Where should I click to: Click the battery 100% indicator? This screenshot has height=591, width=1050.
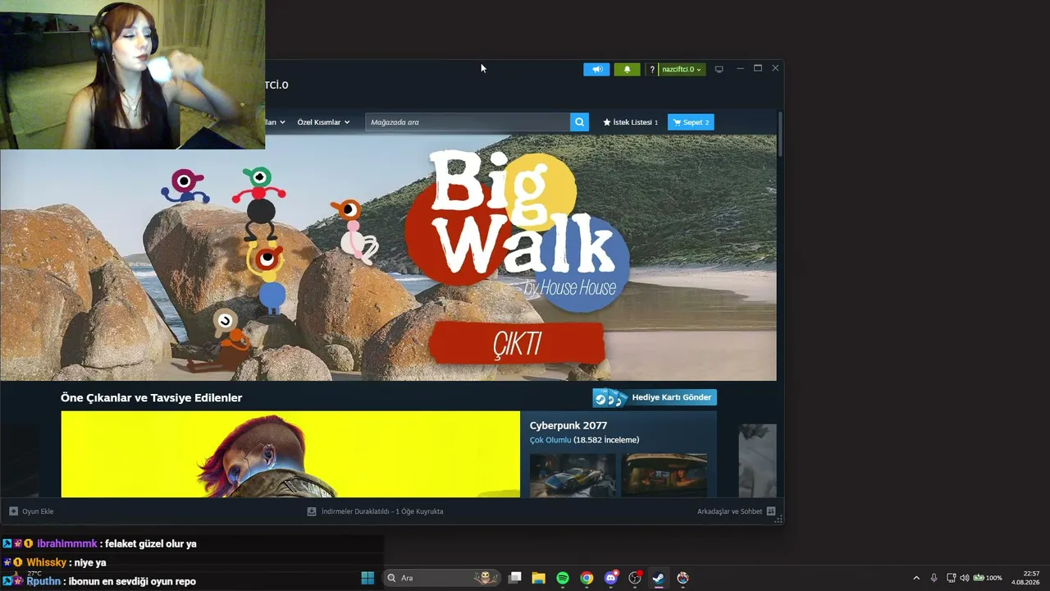(988, 578)
